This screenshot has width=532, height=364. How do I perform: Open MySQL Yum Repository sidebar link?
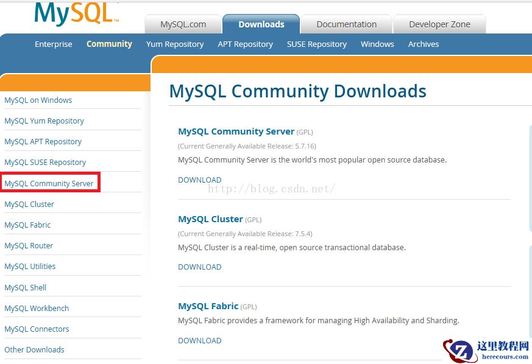pos(44,121)
